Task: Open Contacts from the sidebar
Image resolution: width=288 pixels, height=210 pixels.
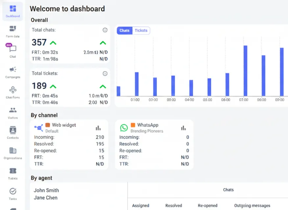Action: pyautogui.click(x=12, y=133)
